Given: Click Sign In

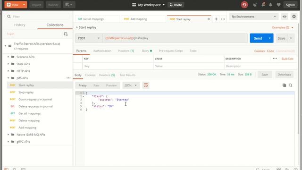Looking at the screenshot, I should click(x=290, y=5).
